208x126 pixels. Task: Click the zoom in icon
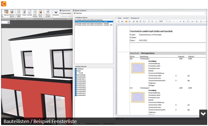[170, 21]
